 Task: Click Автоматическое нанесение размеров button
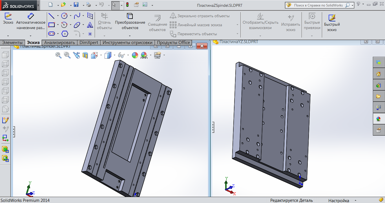tap(31, 21)
